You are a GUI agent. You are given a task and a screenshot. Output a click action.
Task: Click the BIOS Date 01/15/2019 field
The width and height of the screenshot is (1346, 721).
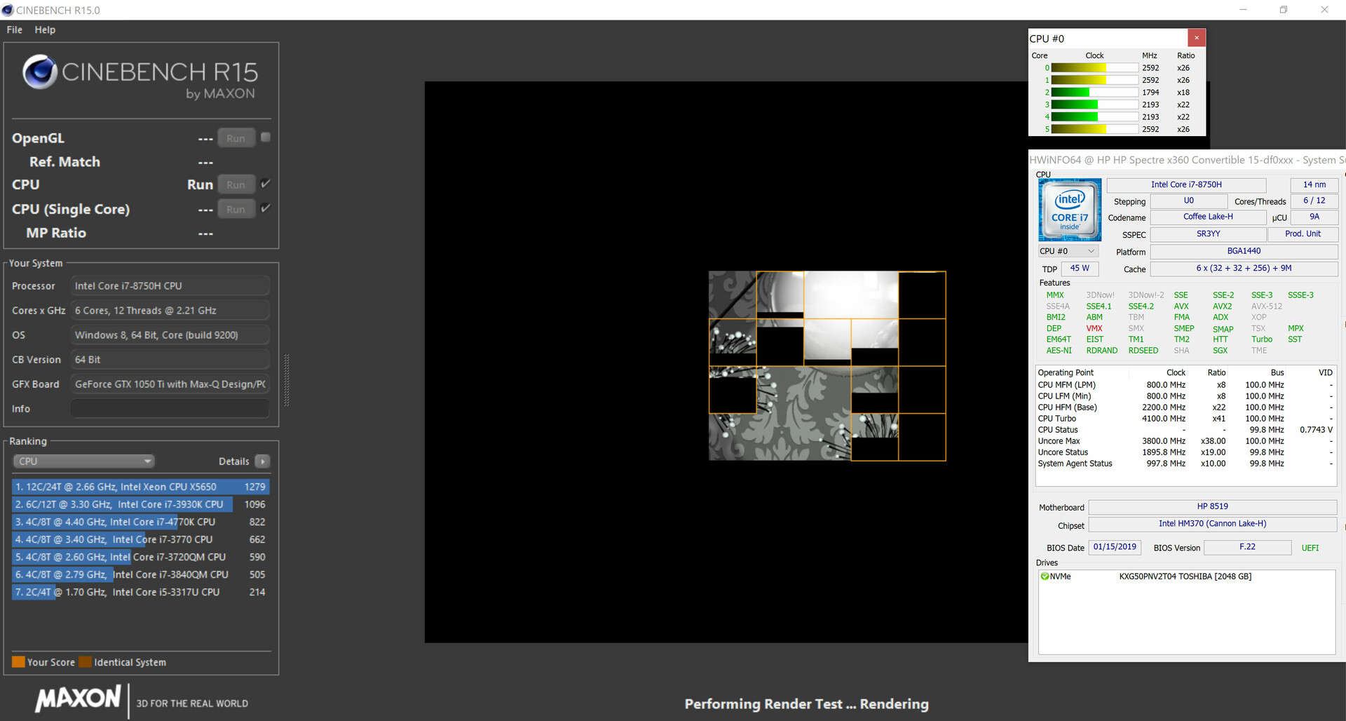1115,547
